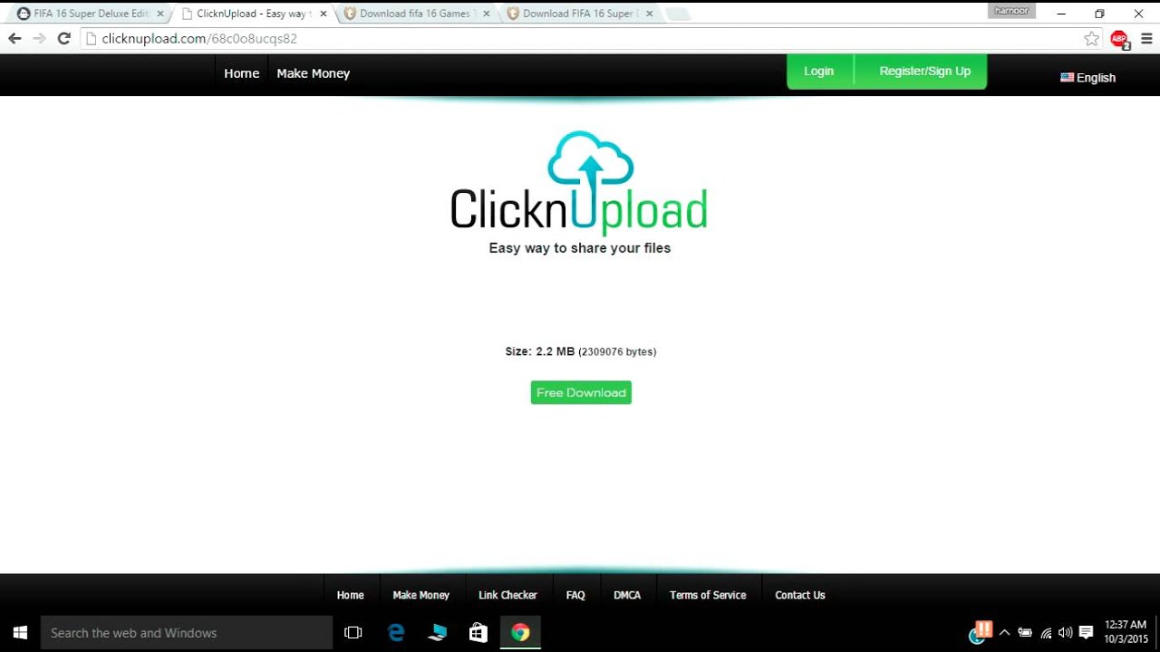Open the footer Home link
The width and height of the screenshot is (1160, 652).
click(x=351, y=595)
